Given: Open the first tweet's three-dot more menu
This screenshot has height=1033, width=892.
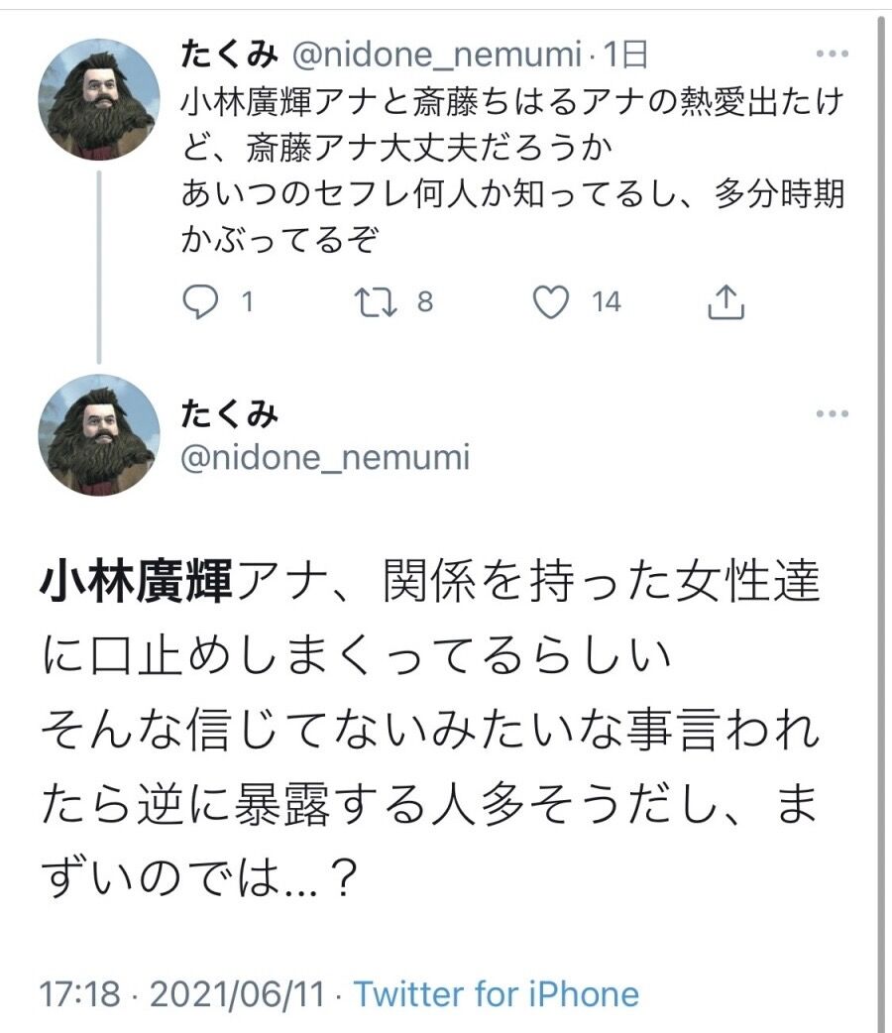Looking at the screenshot, I should [x=831, y=54].
